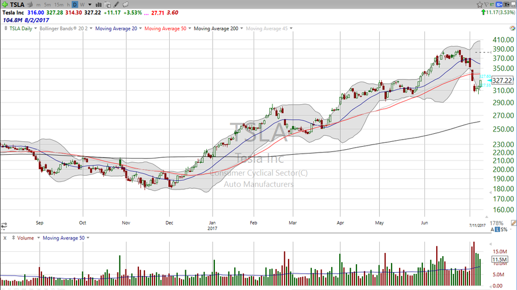The height and width of the screenshot is (290, 517).
Task: Click the greyed Moving Average 45 label
Action: 267,28
